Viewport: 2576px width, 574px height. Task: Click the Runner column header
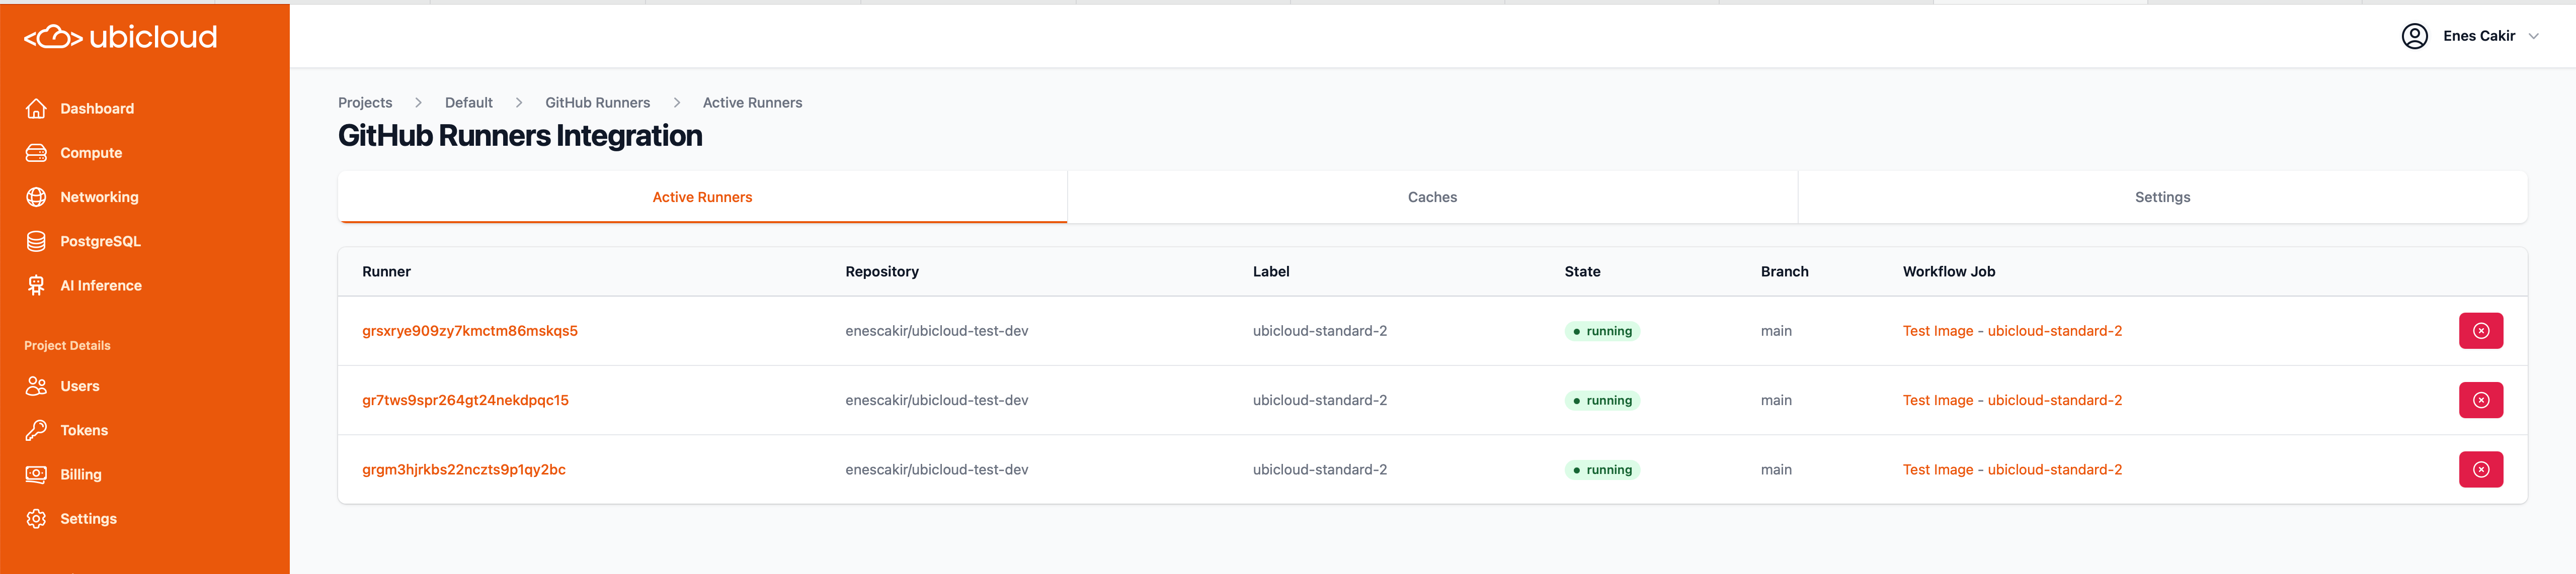[386, 271]
